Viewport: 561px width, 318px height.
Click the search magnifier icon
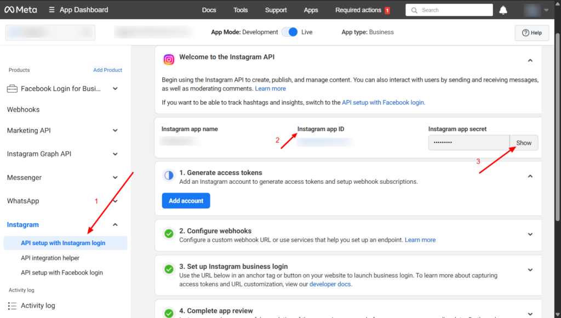pos(414,10)
